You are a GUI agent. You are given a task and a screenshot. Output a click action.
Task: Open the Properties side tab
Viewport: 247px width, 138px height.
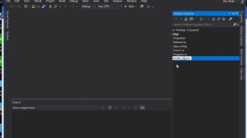click(x=242, y=17)
